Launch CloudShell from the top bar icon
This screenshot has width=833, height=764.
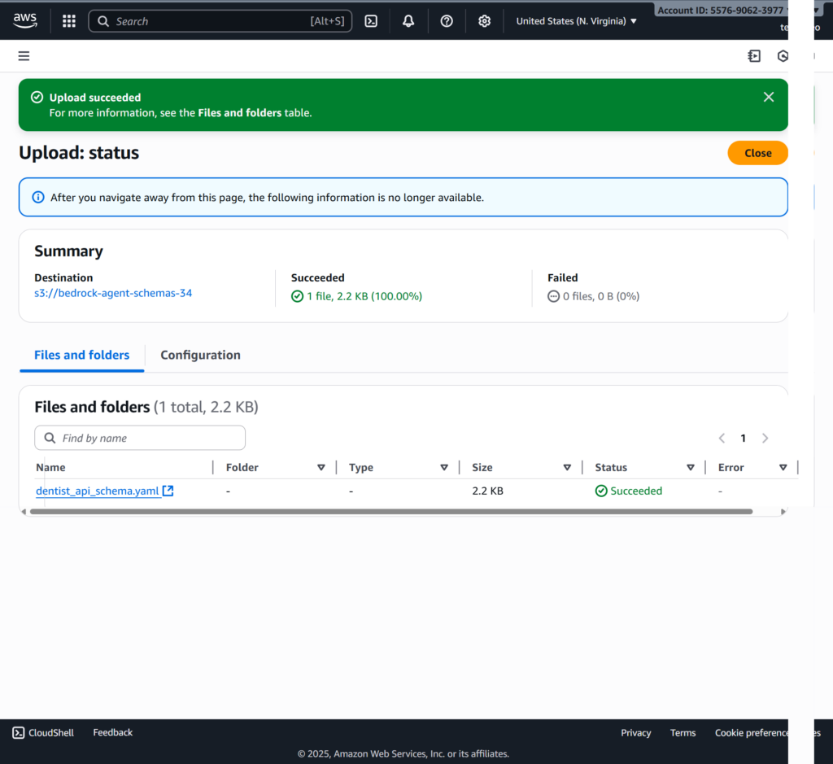(x=371, y=21)
